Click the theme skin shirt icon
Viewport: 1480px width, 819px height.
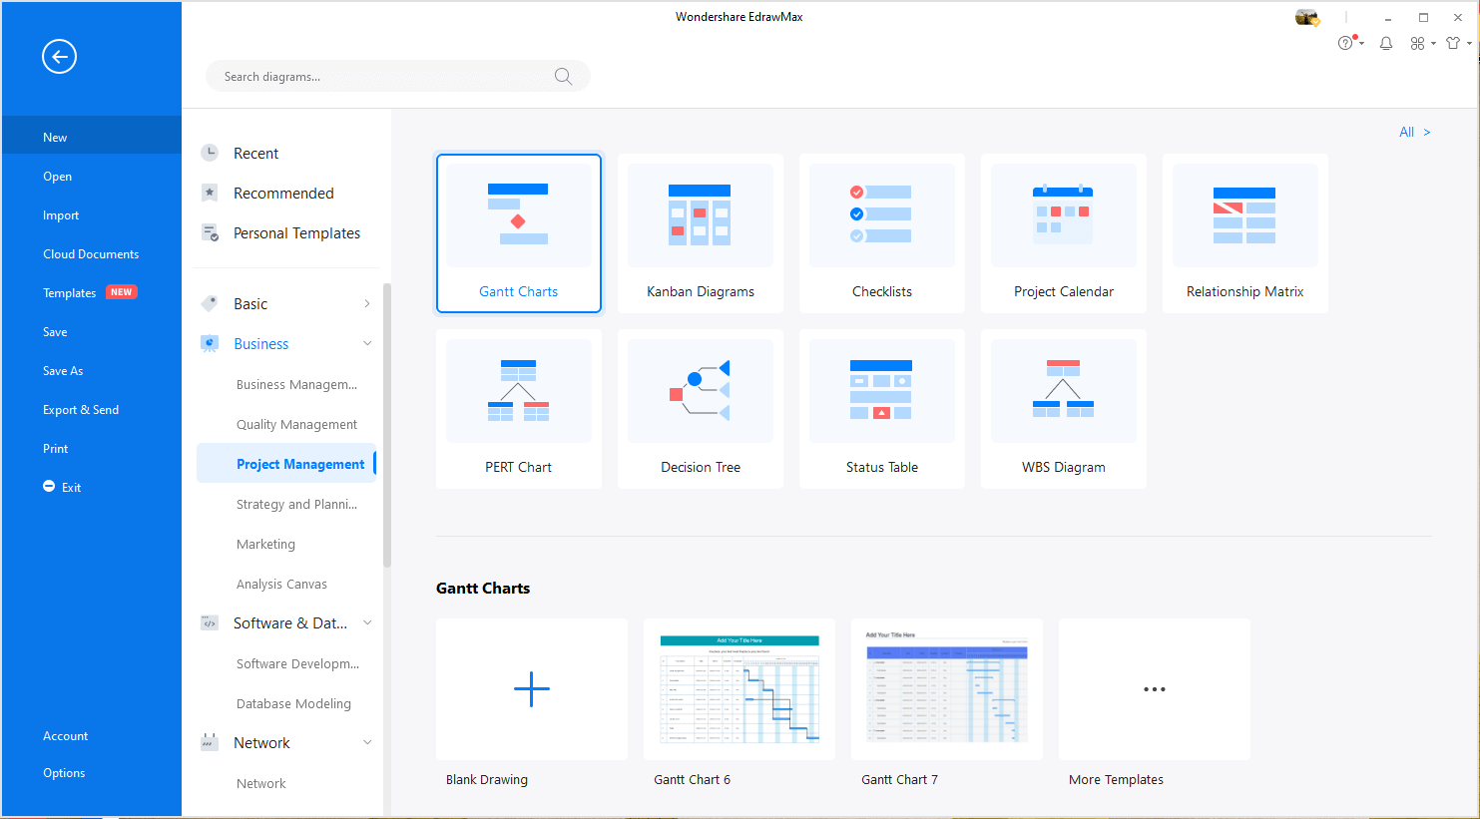click(1452, 43)
